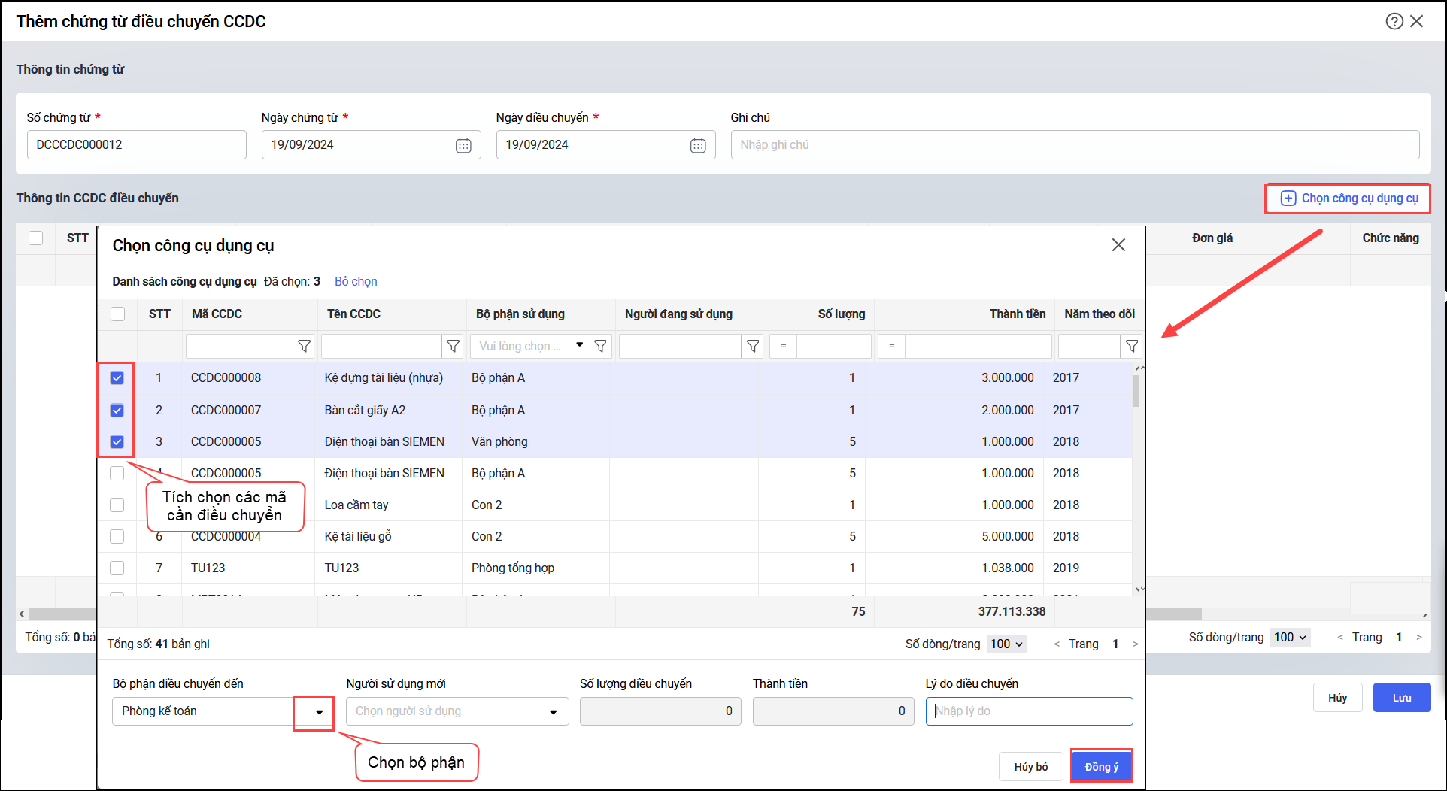1447x791 pixels.
Task: Expand Bộ phận điều chuyển đến dropdown
Action: point(319,711)
